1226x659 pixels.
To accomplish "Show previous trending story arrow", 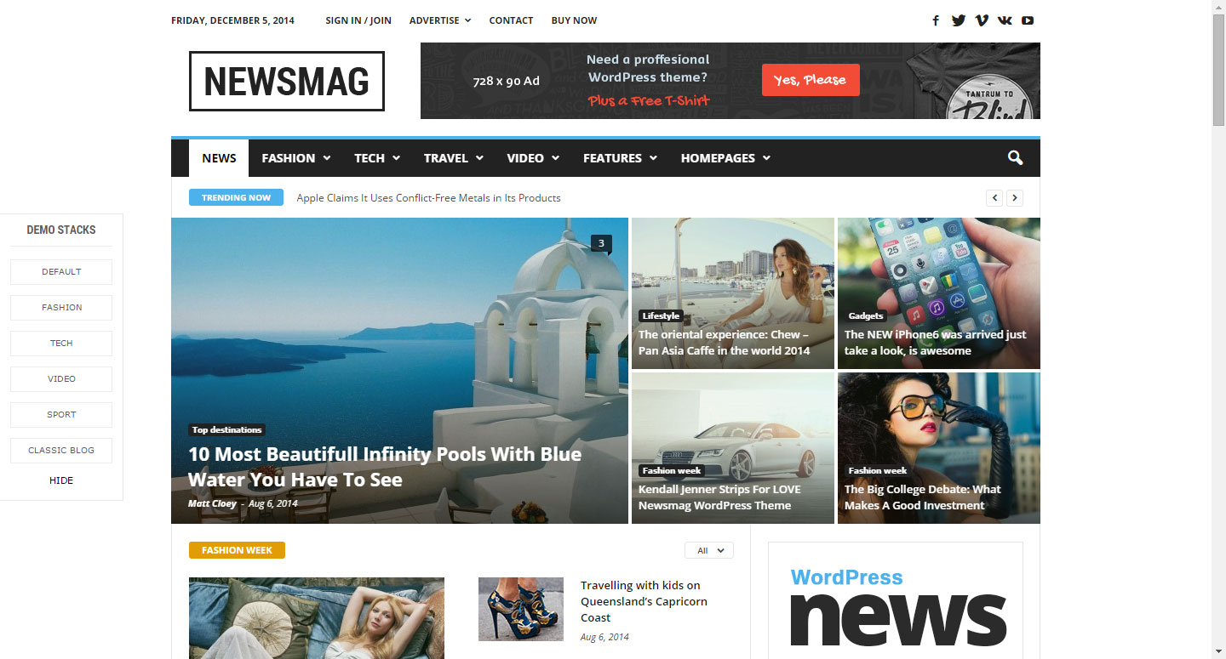I will (994, 198).
